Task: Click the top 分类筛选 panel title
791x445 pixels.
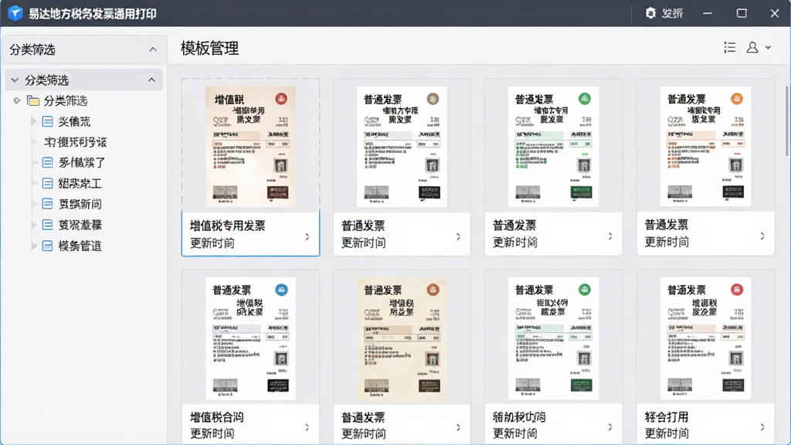Action: 32,49
